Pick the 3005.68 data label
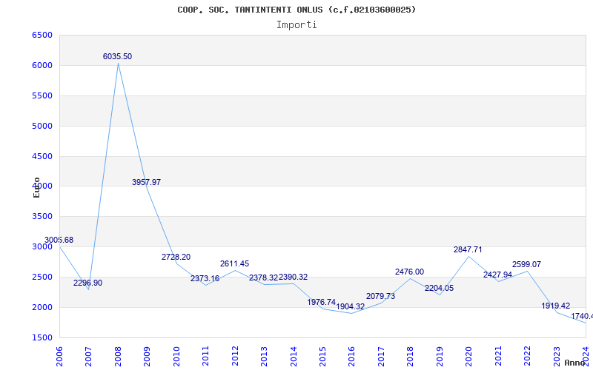This screenshot has height=370, width=593. pos(59,240)
